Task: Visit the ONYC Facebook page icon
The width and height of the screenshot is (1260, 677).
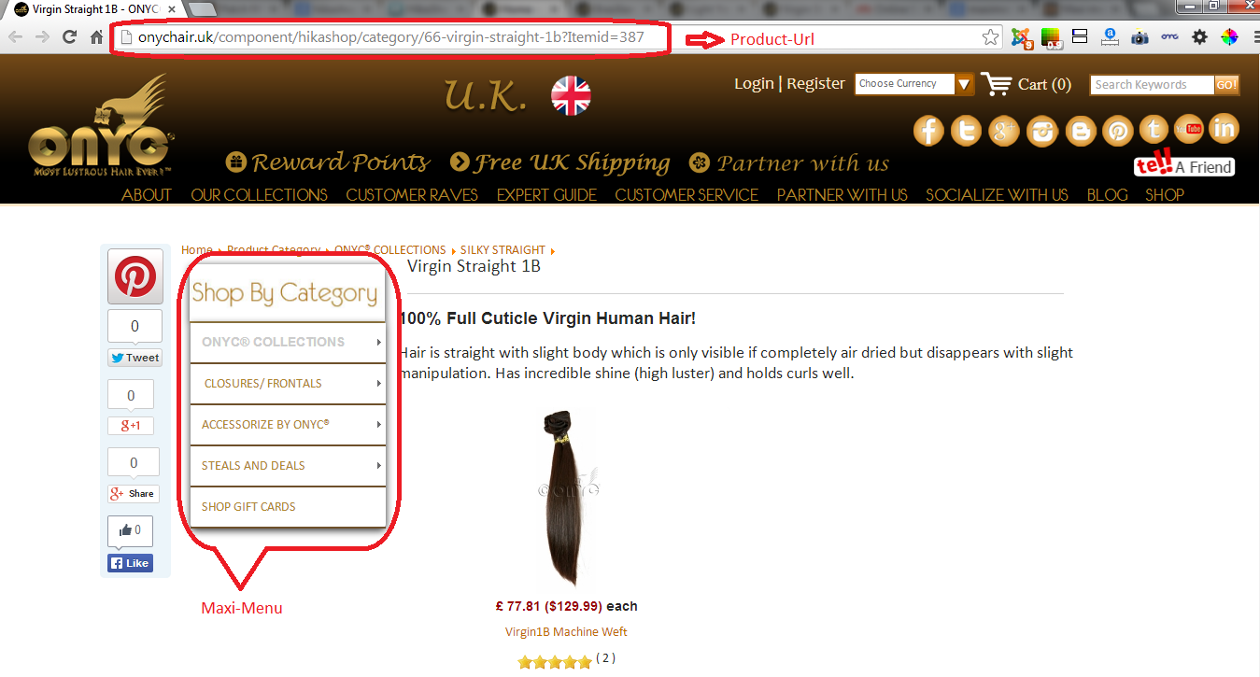Action: point(928,131)
